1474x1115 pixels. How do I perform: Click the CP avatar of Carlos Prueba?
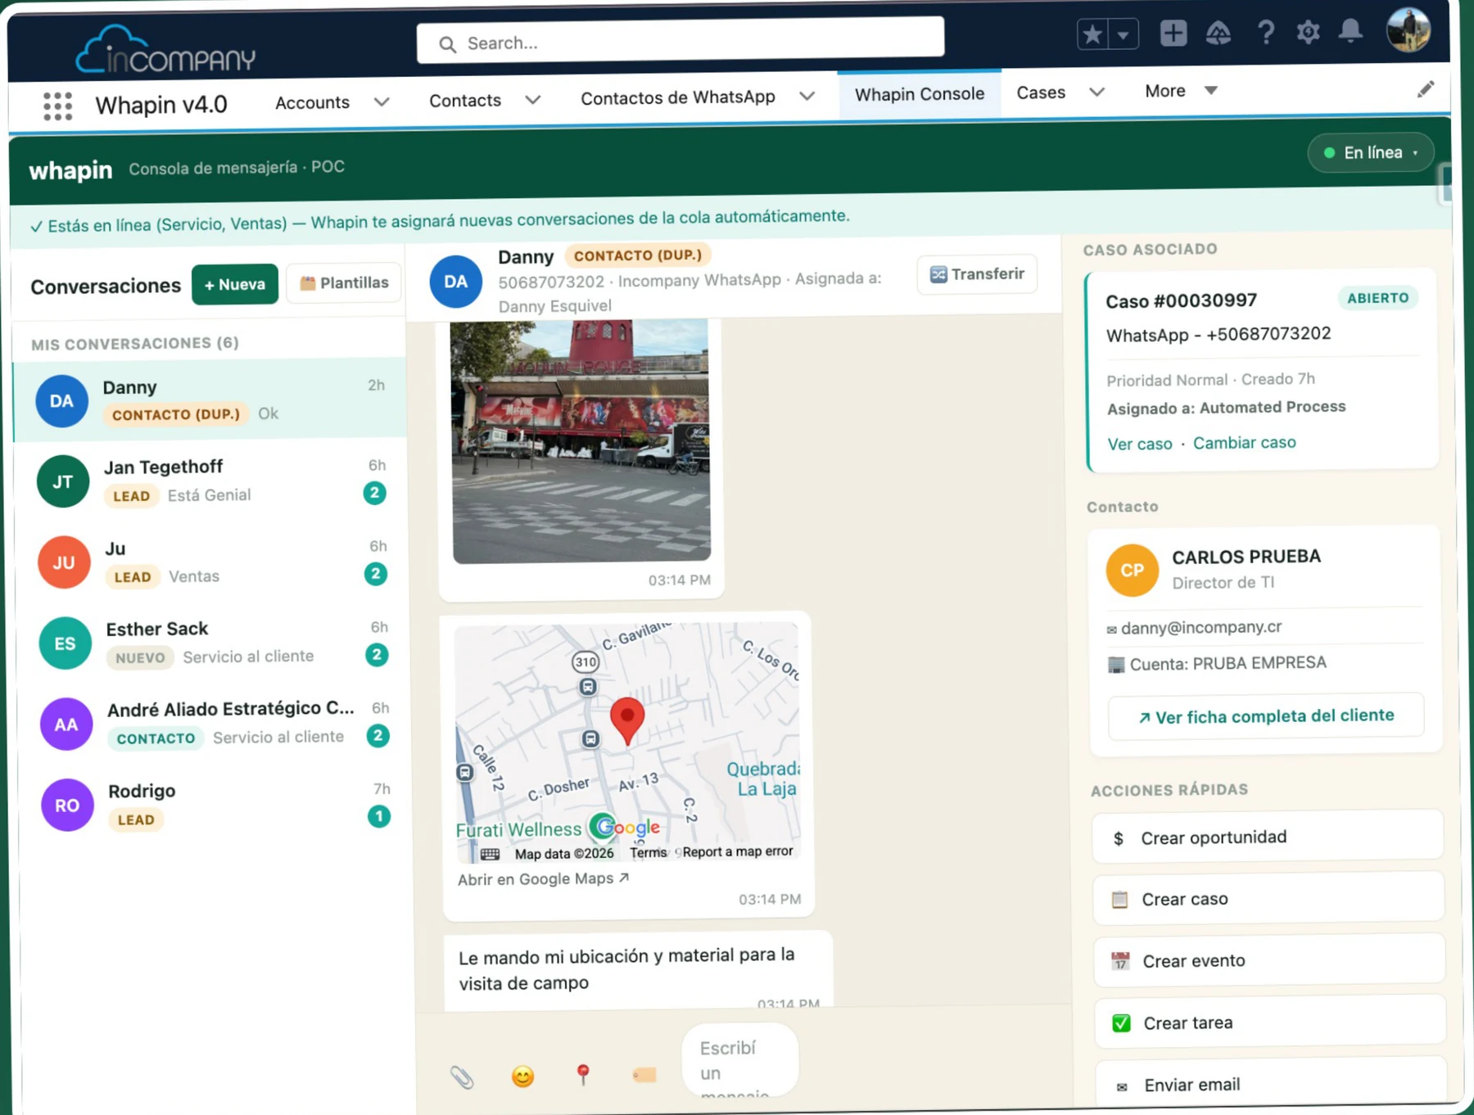click(1132, 570)
